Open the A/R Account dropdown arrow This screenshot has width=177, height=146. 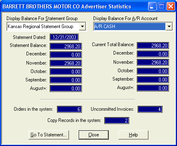coord(169,26)
